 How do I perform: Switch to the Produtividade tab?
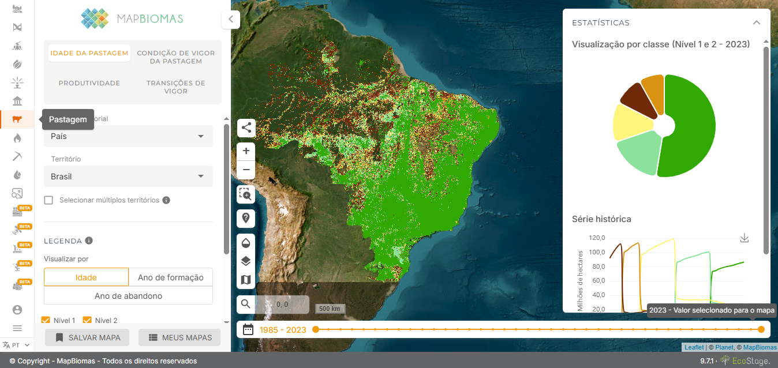[89, 82]
